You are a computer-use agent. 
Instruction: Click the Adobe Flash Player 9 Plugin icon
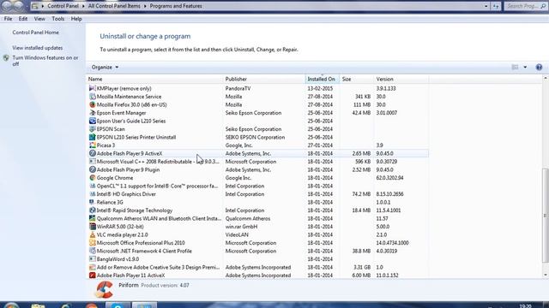click(92, 169)
